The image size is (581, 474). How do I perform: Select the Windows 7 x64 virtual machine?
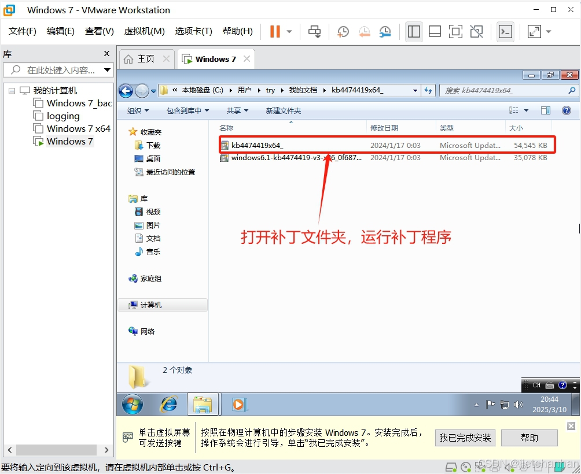(72, 129)
